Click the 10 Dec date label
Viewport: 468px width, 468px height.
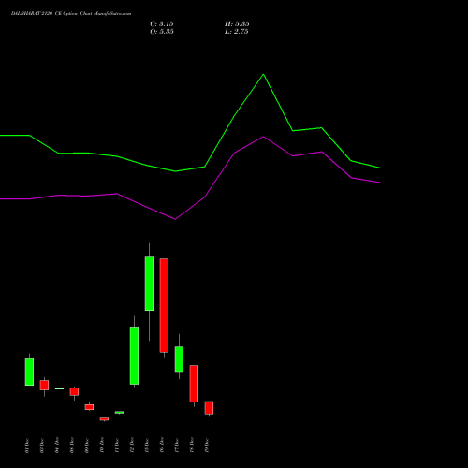coord(102,446)
